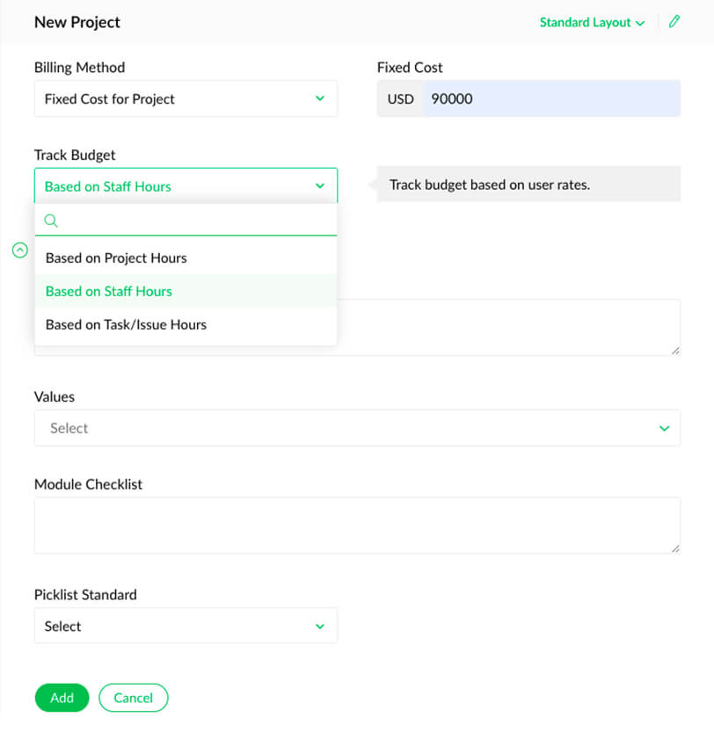Viewport: 714px width, 732px height.
Task: Pick Based on Task/Issue Hours option
Action: click(x=126, y=324)
